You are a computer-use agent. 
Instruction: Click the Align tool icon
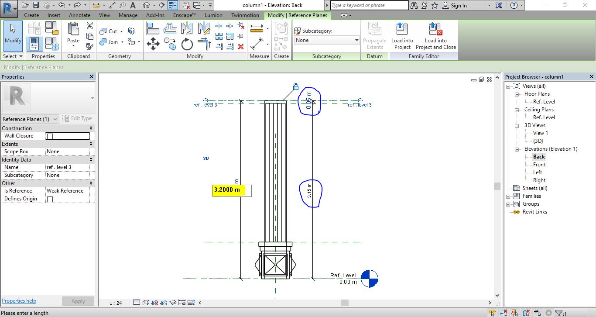click(x=153, y=29)
